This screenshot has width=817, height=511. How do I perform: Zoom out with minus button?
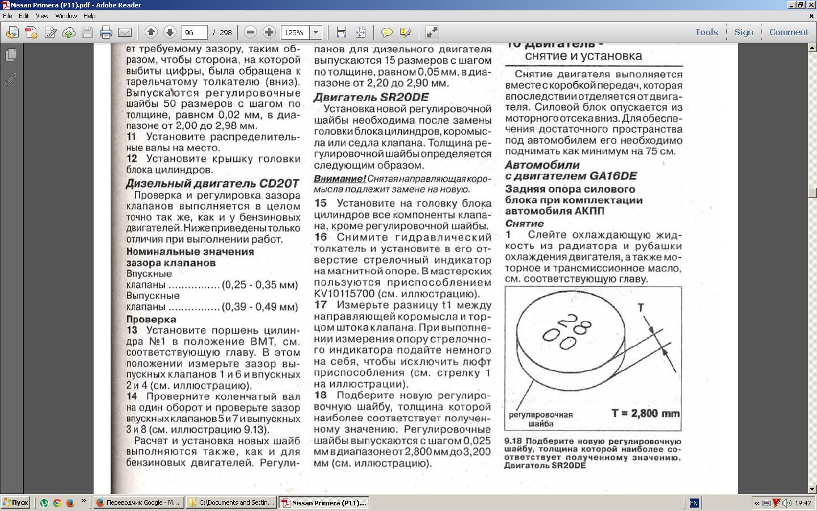250,32
